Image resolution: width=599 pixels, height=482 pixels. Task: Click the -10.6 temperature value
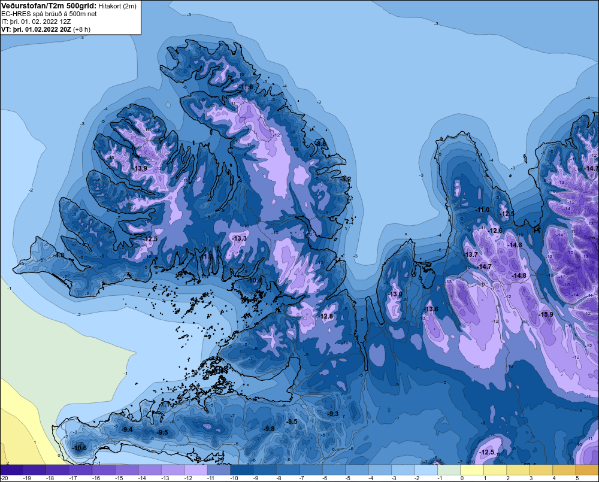[79, 448]
